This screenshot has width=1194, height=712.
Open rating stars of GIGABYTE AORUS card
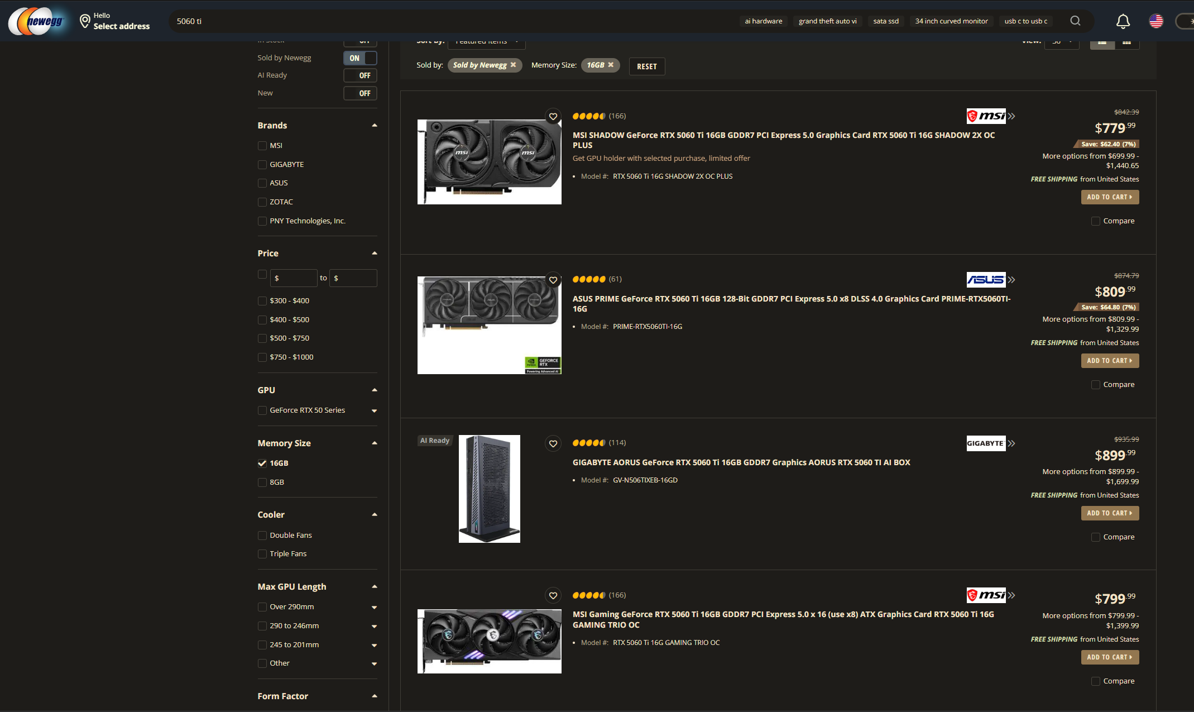(588, 443)
